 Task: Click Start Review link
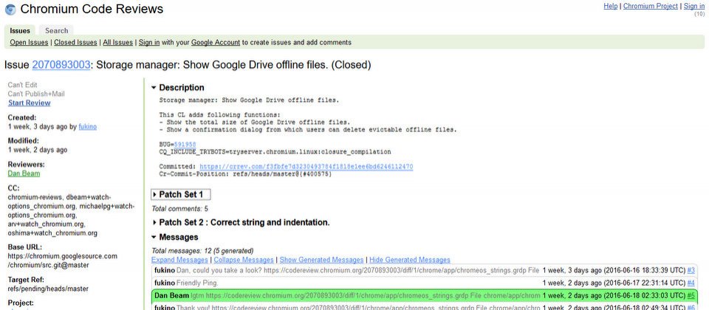point(29,103)
